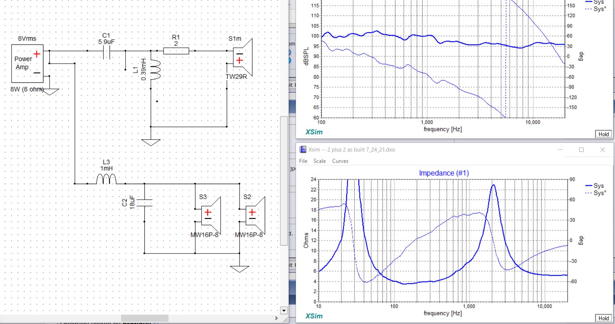The image size is (615, 324).
Task: Open File menu in Impedance window
Action: 303,161
